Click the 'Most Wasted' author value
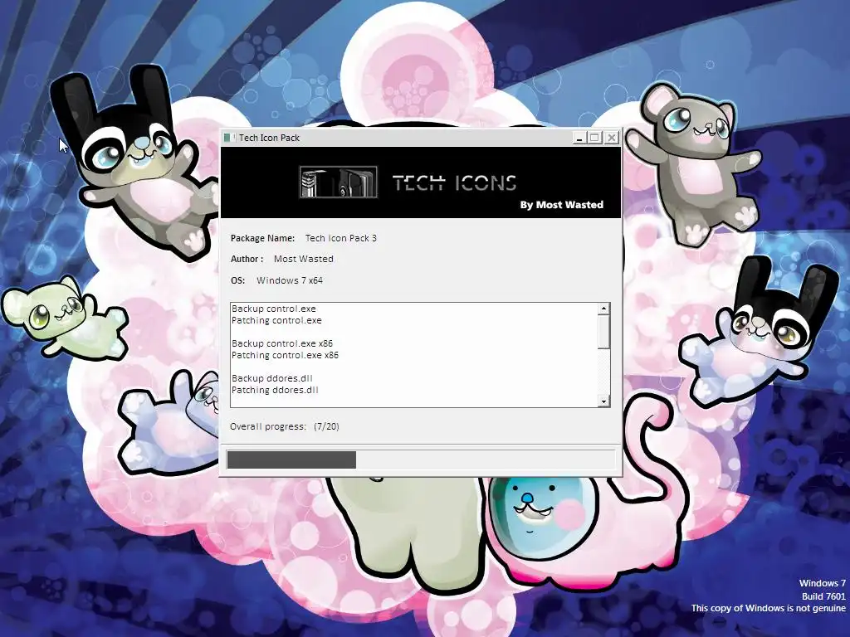Screen dimensions: 850x637 (304, 259)
